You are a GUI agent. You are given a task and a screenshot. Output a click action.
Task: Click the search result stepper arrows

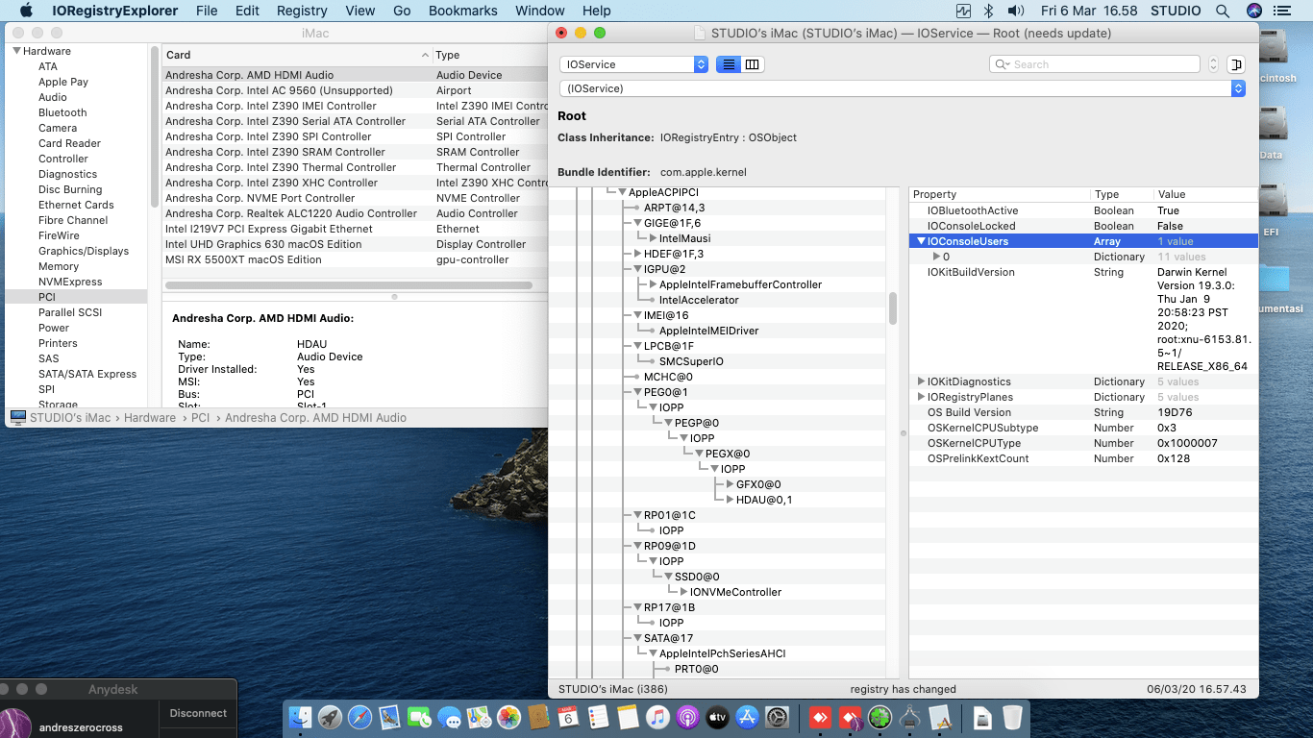(1213, 64)
